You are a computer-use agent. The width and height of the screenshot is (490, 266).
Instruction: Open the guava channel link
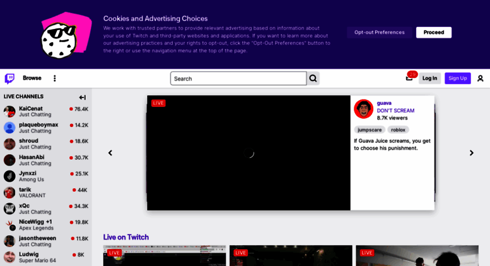(x=384, y=103)
